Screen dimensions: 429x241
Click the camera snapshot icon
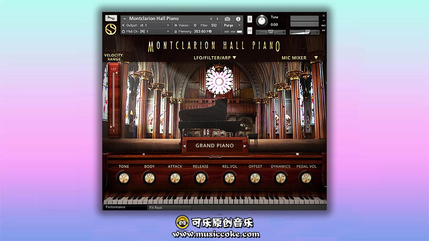point(227,19)
